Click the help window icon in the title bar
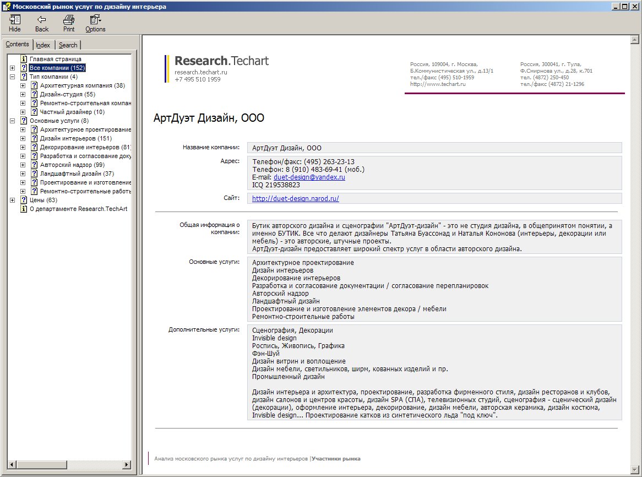The image size is (642, 477). point(6,6)
